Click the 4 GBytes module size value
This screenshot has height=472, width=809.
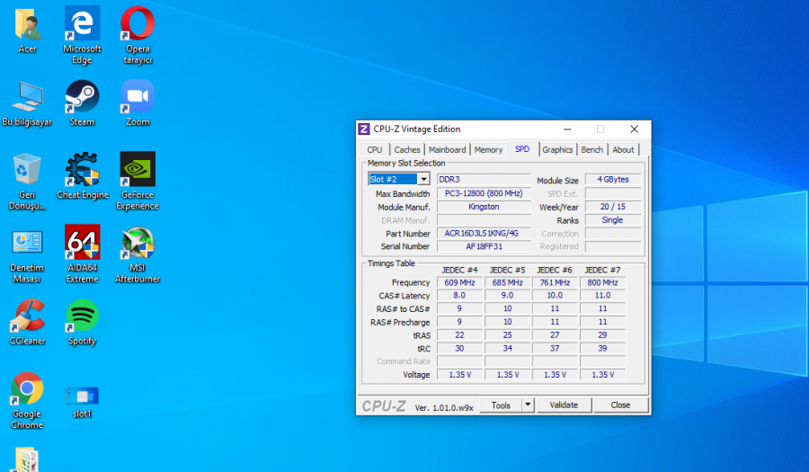click(x=613, y=180)
